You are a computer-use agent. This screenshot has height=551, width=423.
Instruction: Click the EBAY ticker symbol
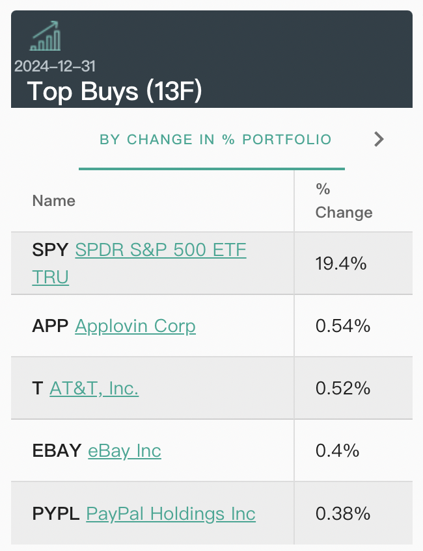click(x=57, y=450)
